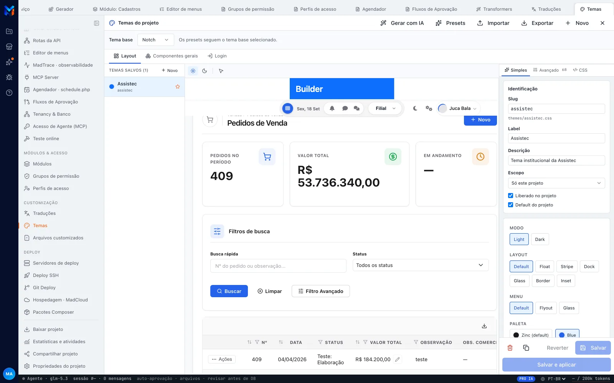Click the Label field containing Assistec
The image size is (614, 383).
coord(556,138)
